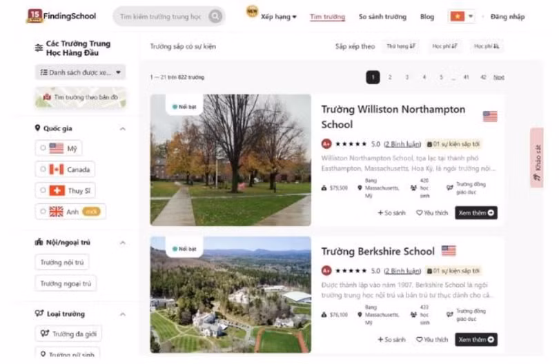Toggle the Trường nội trú filter
This screenshot has height=364, width=559.
(62, 262)
